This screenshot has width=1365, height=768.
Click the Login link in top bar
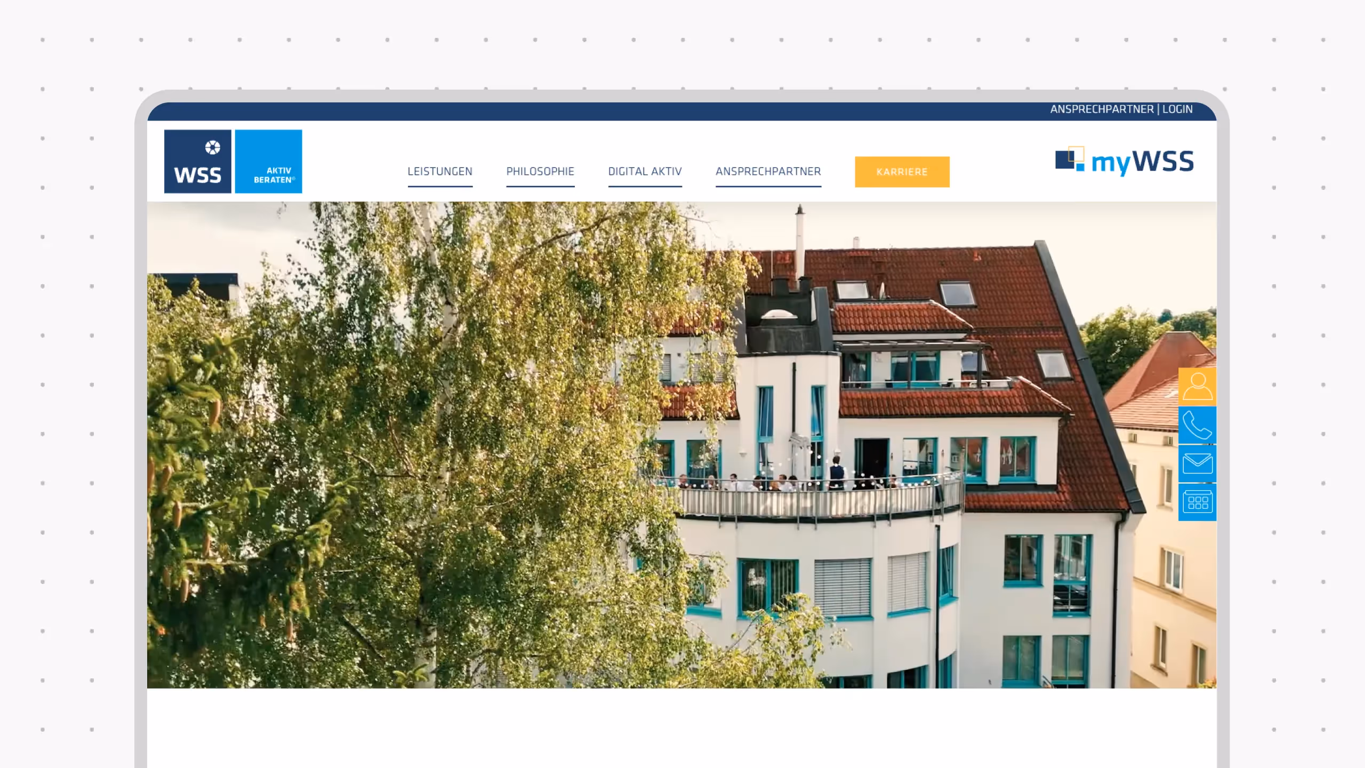[x=1177, y=109]
